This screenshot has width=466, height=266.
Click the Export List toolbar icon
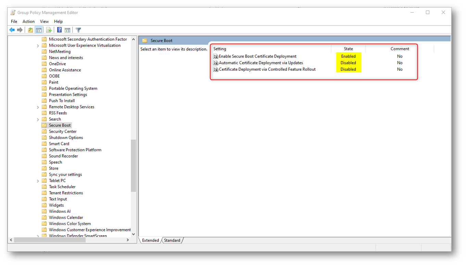pyautogui.click(x=49, y=30)
